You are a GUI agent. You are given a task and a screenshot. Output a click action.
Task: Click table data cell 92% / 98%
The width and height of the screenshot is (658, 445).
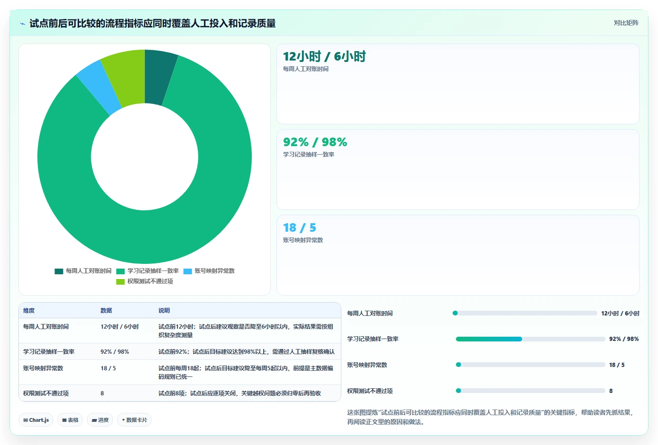tap(115, 352)
